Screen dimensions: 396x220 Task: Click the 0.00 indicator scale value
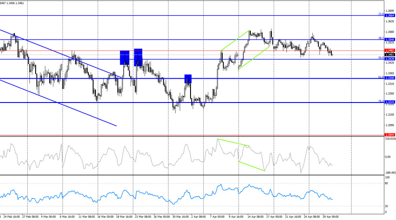click(x=388, y=157)
